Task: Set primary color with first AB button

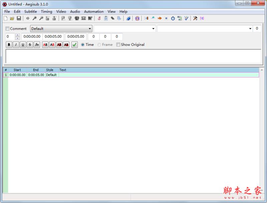Action: coord(45,45)
